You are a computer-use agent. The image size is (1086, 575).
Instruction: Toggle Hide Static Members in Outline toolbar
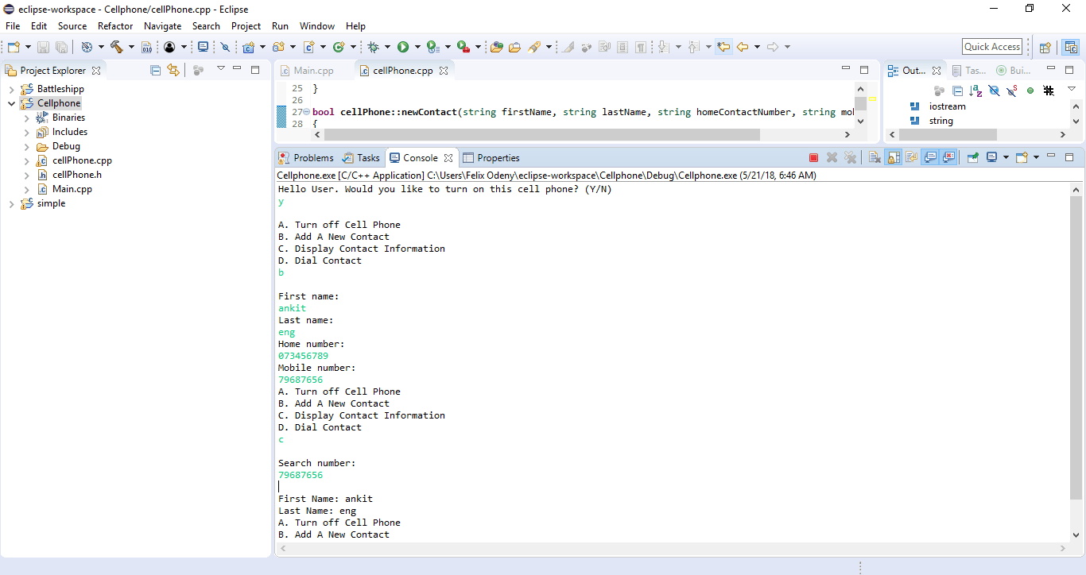tap(1012, 91)
